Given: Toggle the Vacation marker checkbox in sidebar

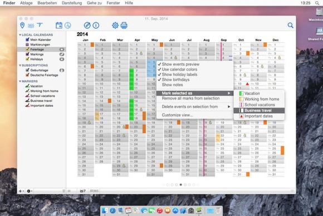Looking at the screenshot, I should click(27, 86).
